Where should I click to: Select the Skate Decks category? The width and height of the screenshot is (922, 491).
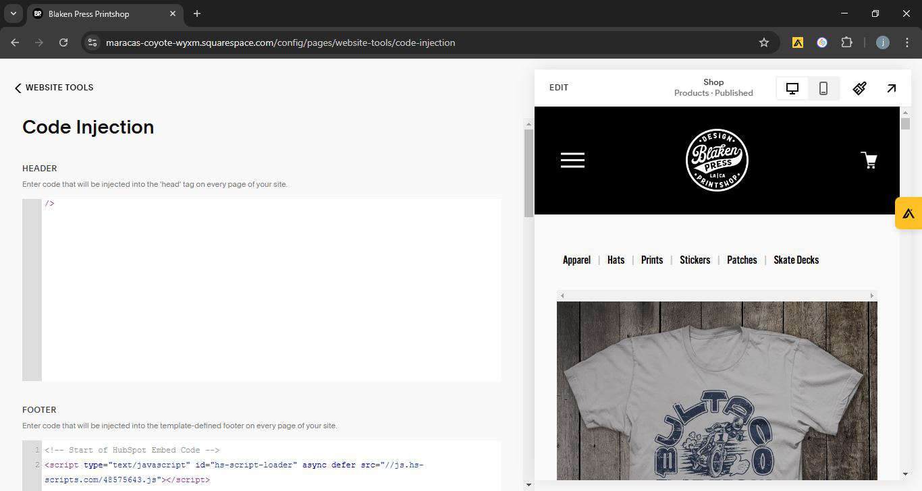(796, 260)
